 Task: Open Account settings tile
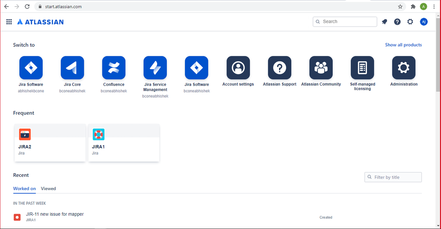click(x=238, y=68)
